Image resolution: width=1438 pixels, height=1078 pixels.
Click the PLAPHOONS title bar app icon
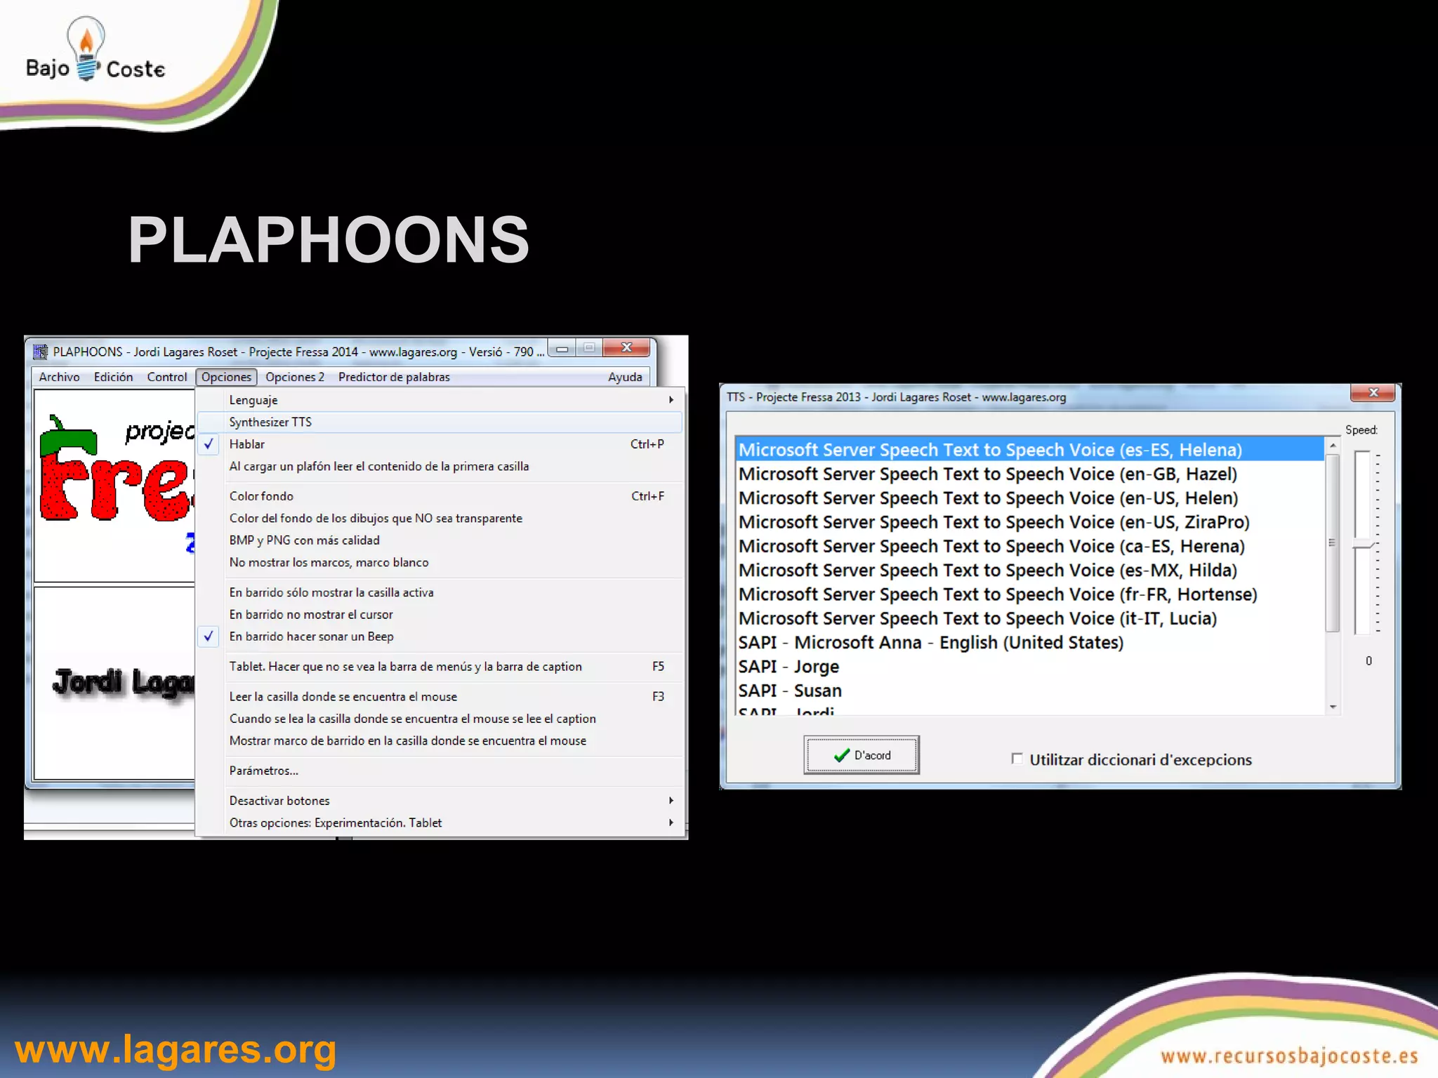41,352
